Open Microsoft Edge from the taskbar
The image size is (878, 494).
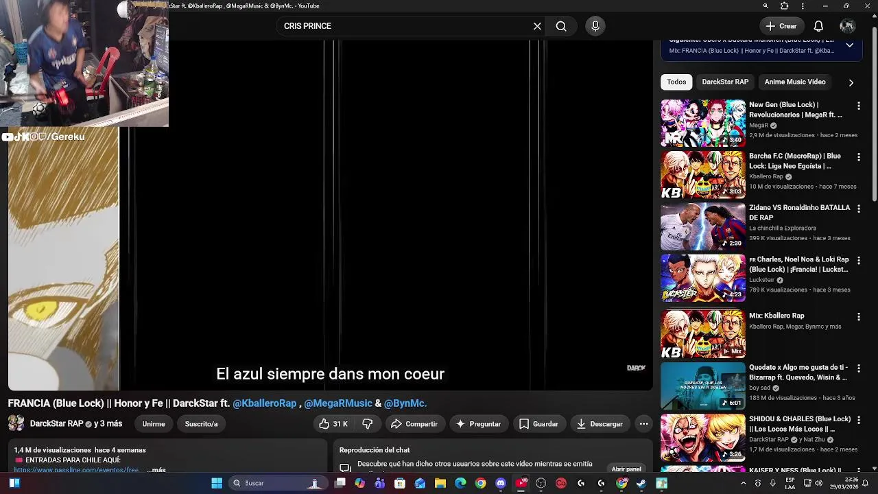[460, 483]
